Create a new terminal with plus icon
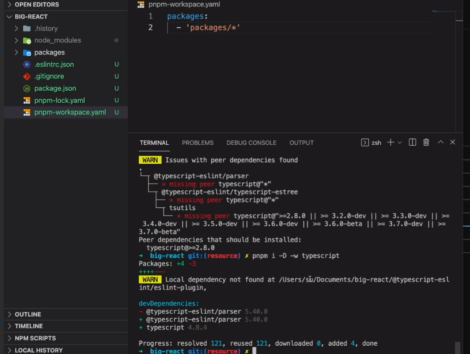470x354 pixels. [390, 142]
